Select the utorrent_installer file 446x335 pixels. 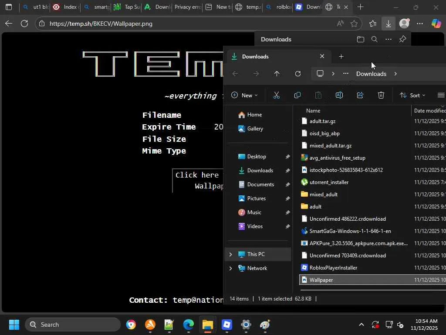coord(329,182)
